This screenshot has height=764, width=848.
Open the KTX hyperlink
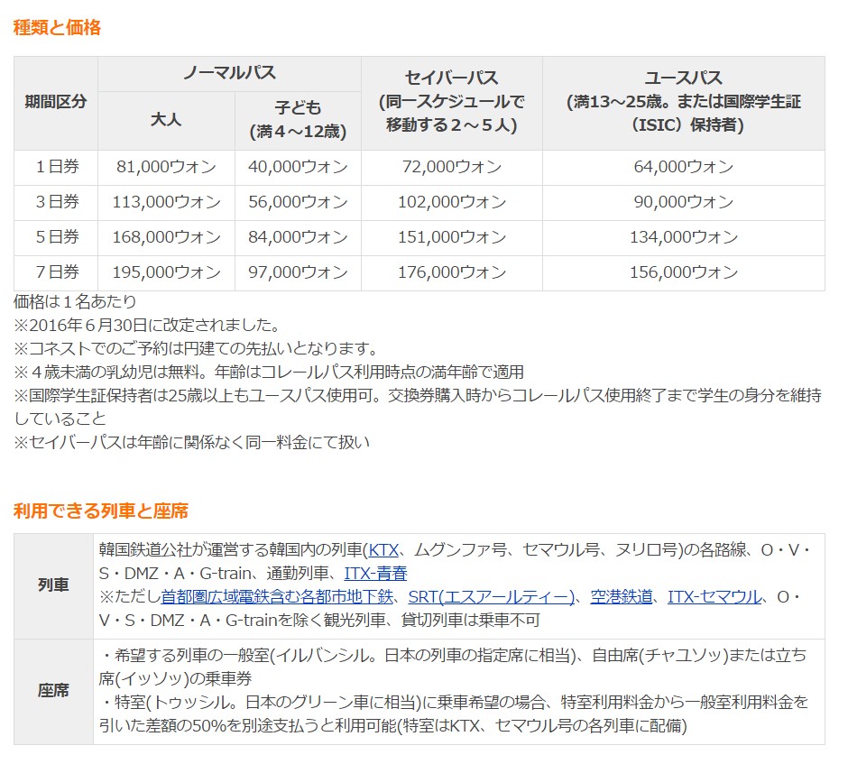click(383, 549)
